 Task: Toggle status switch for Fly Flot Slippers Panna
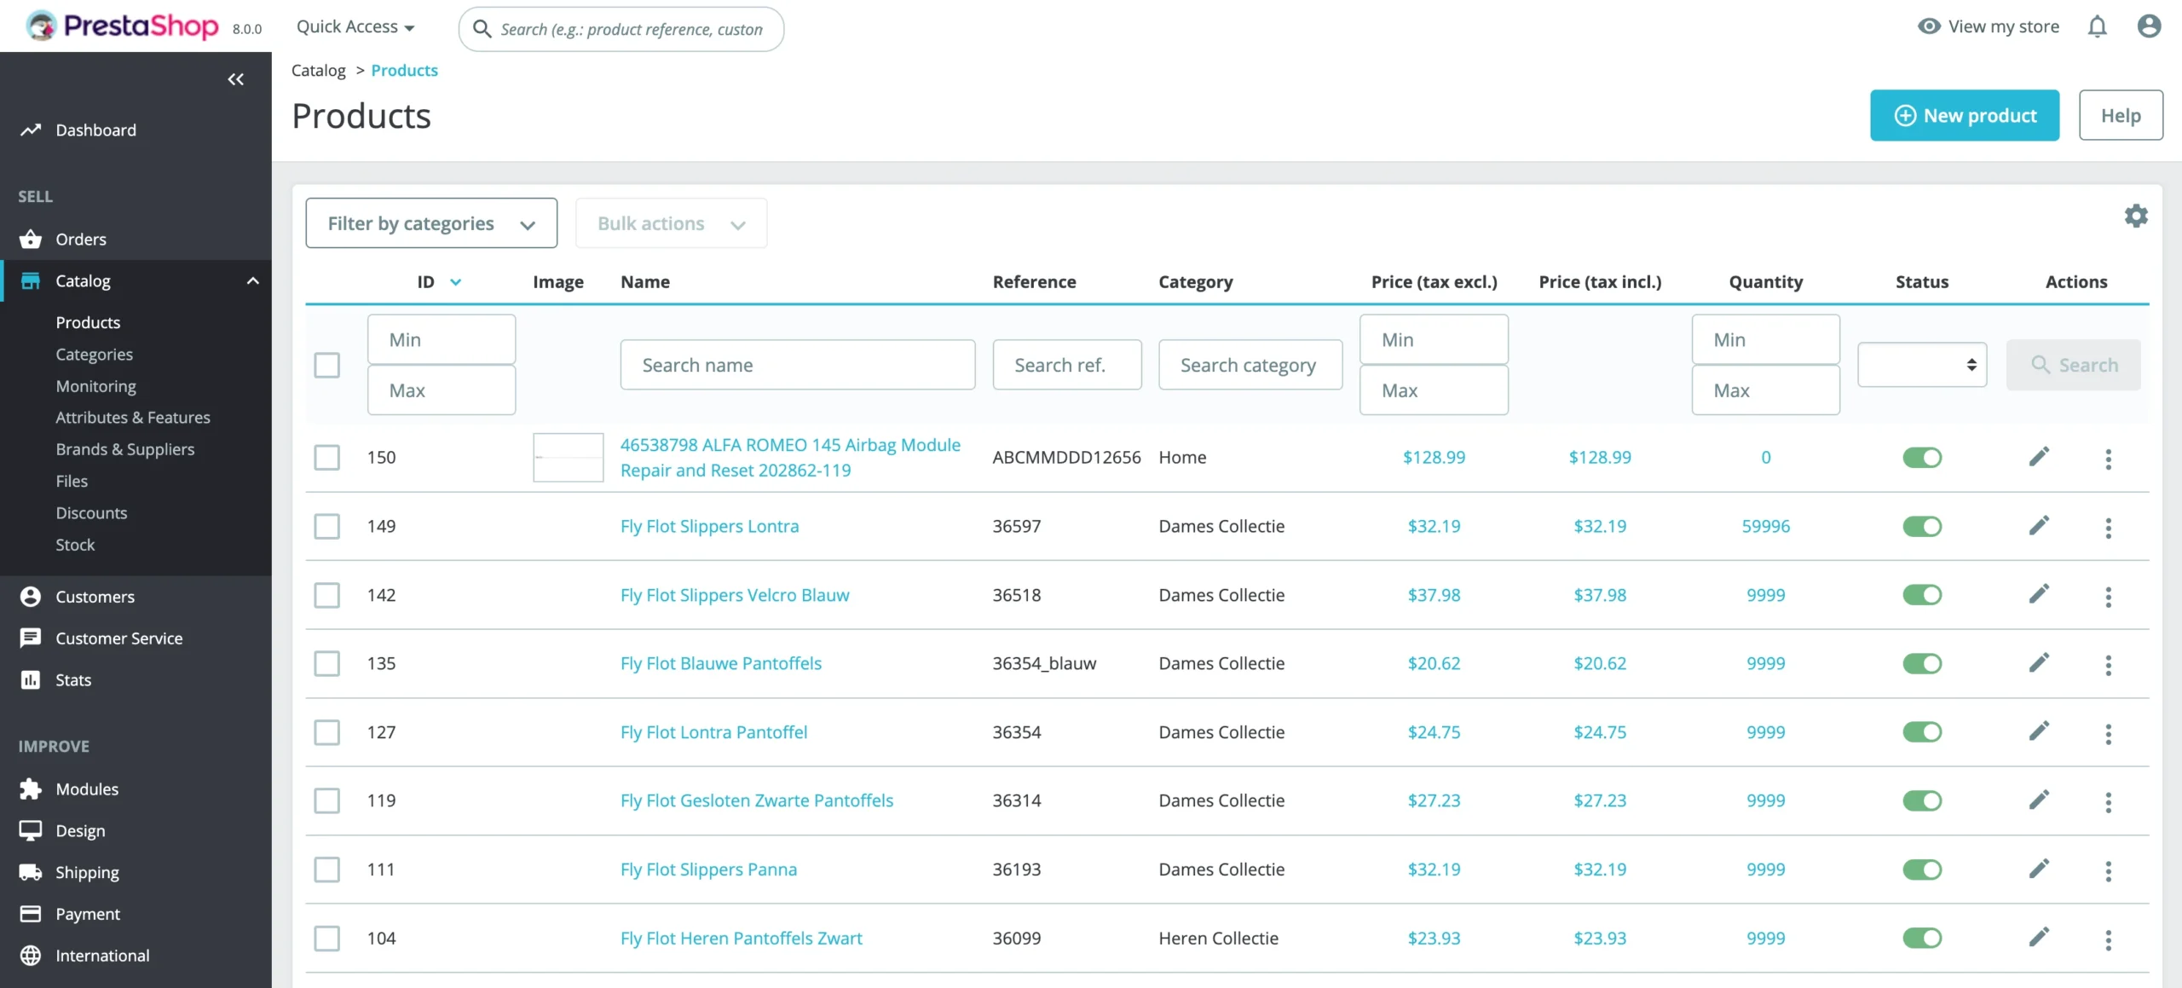1922,870
